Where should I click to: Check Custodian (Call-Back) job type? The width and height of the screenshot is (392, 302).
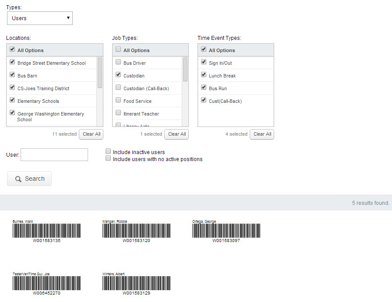tap(118, 88)
